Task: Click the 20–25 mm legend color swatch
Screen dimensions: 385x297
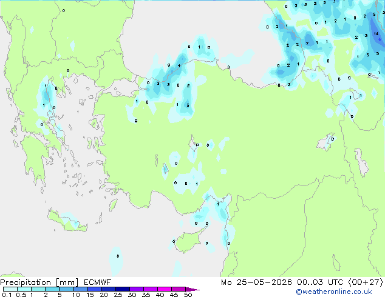Action: tap(109, 289)
